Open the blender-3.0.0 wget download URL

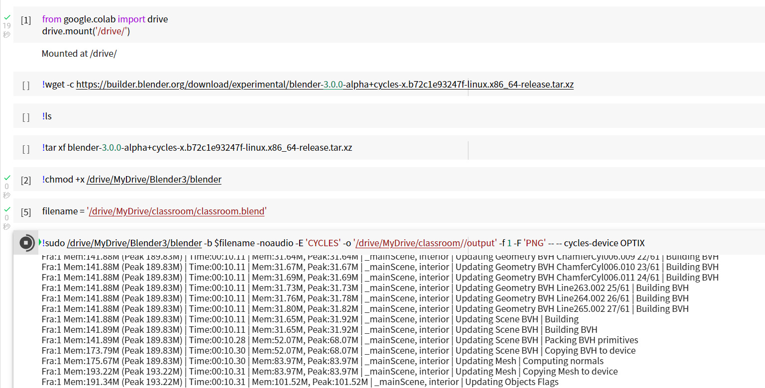[325, 85]
